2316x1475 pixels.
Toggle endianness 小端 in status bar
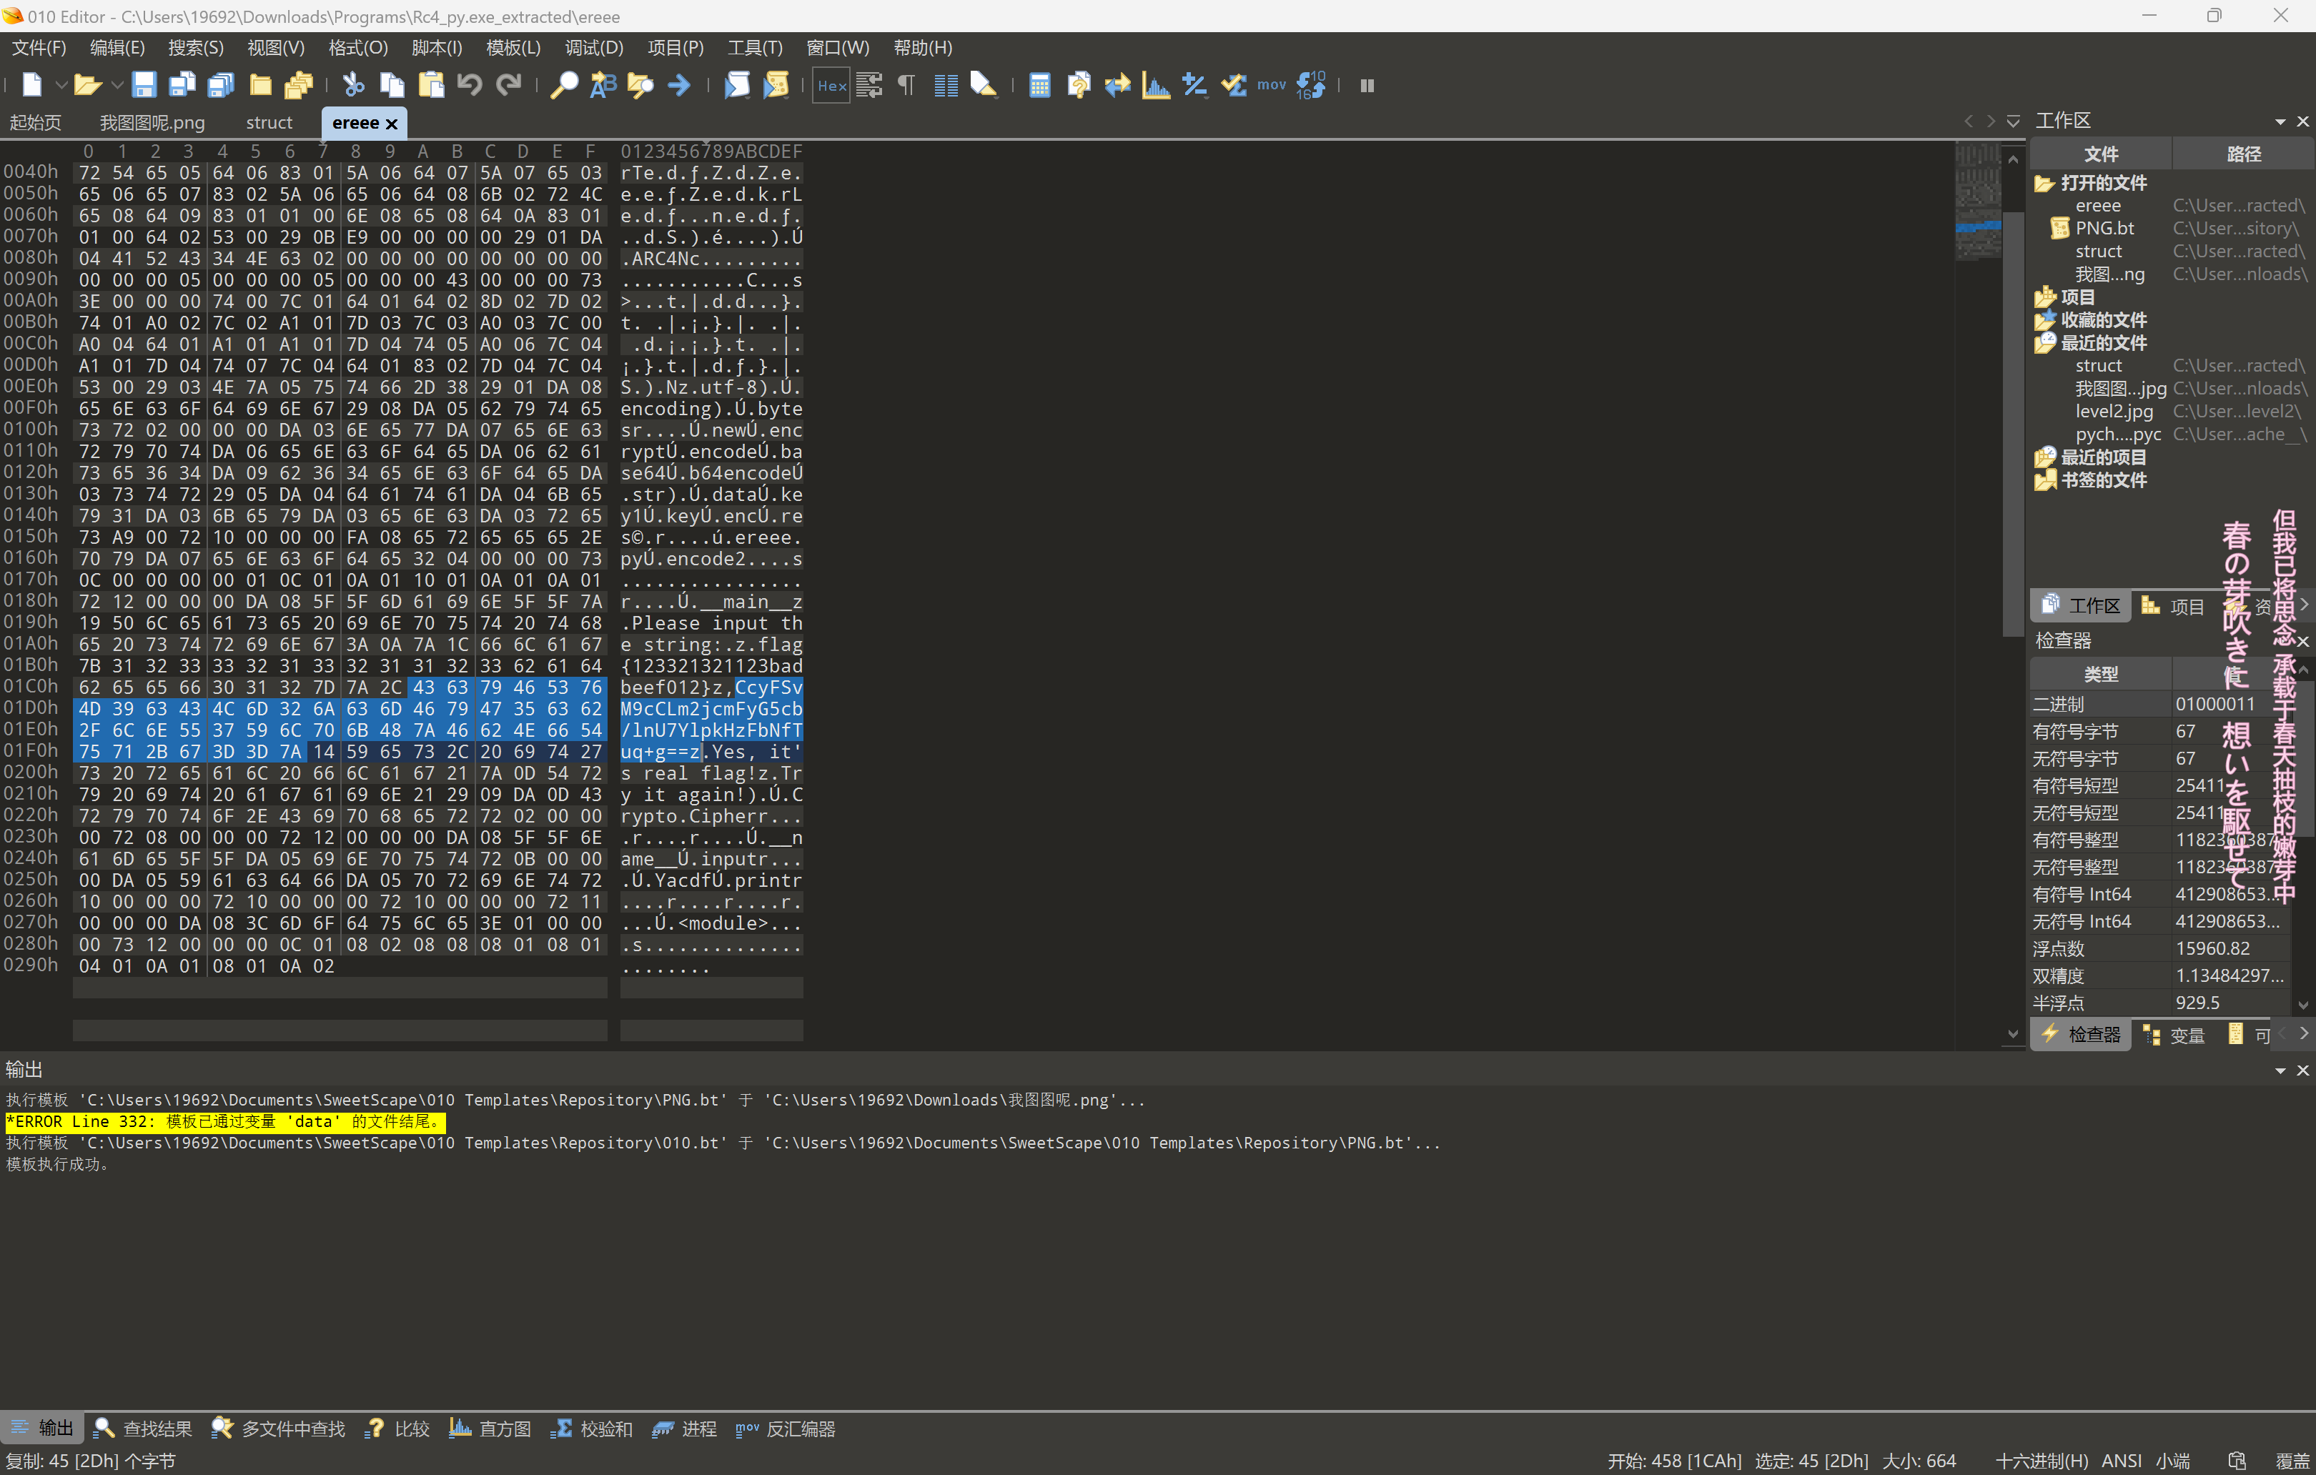tap(2172, 1461)
